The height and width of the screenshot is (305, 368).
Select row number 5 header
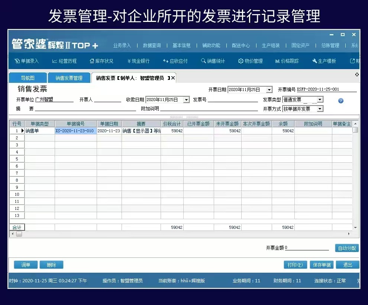[17, 159]
